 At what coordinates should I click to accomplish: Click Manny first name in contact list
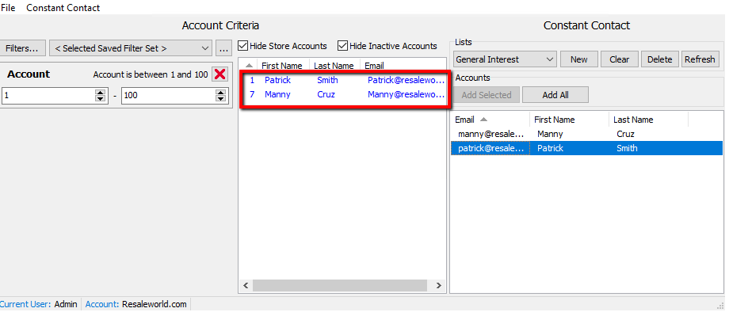click(550, 134)
